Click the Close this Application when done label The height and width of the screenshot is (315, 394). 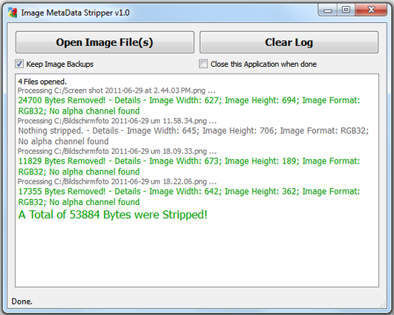pos(264,65)
